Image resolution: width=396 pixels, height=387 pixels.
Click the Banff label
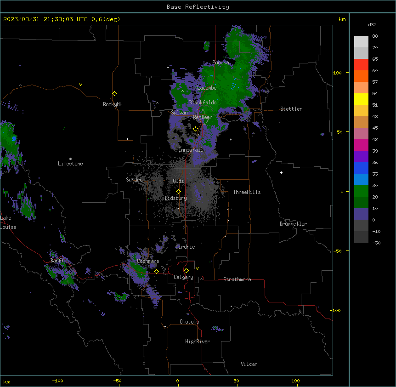(x=57, y=261)
